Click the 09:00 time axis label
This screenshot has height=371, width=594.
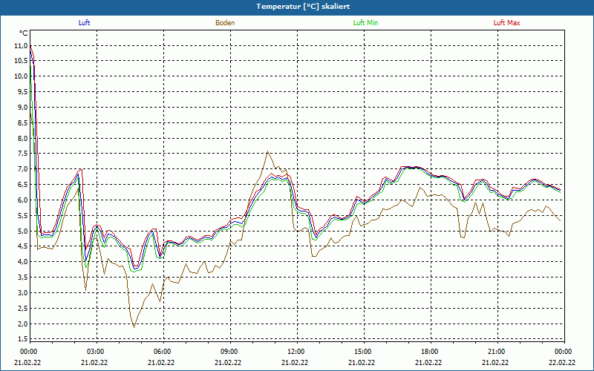coord(229,352)
